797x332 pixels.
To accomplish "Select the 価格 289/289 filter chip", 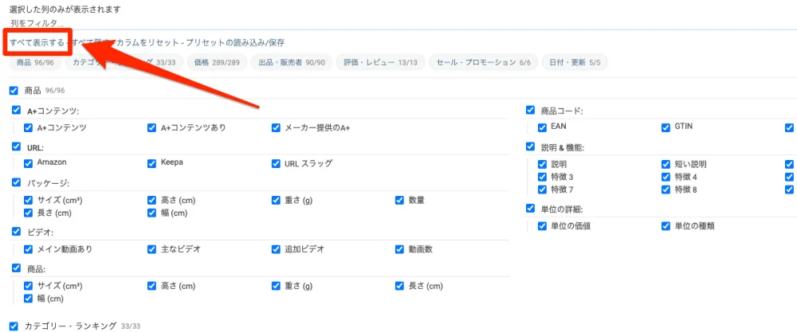I will point(217,62).
